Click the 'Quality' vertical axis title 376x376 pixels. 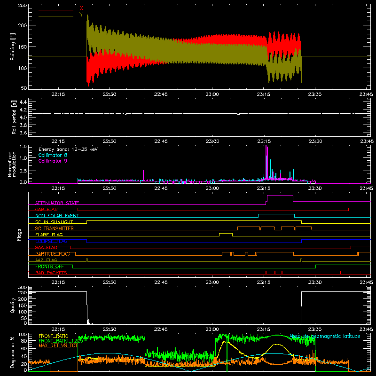[x=13, y=305]
